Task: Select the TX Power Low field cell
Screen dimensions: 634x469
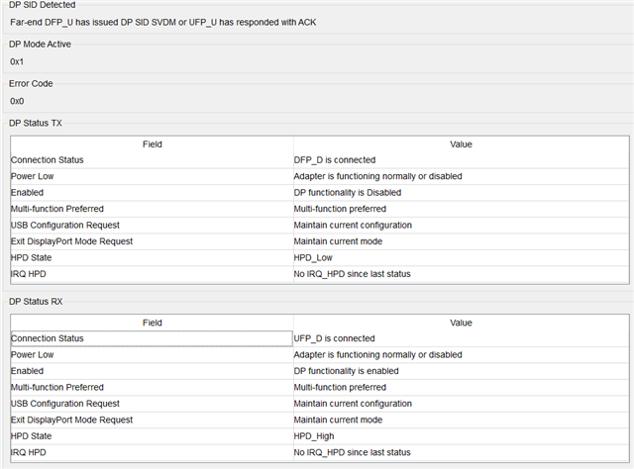Action: [152, 176]
